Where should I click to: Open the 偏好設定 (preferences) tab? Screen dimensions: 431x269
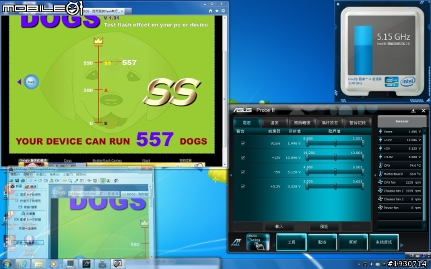click(330, 122)
